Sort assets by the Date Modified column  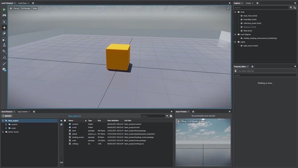[113, 121]
